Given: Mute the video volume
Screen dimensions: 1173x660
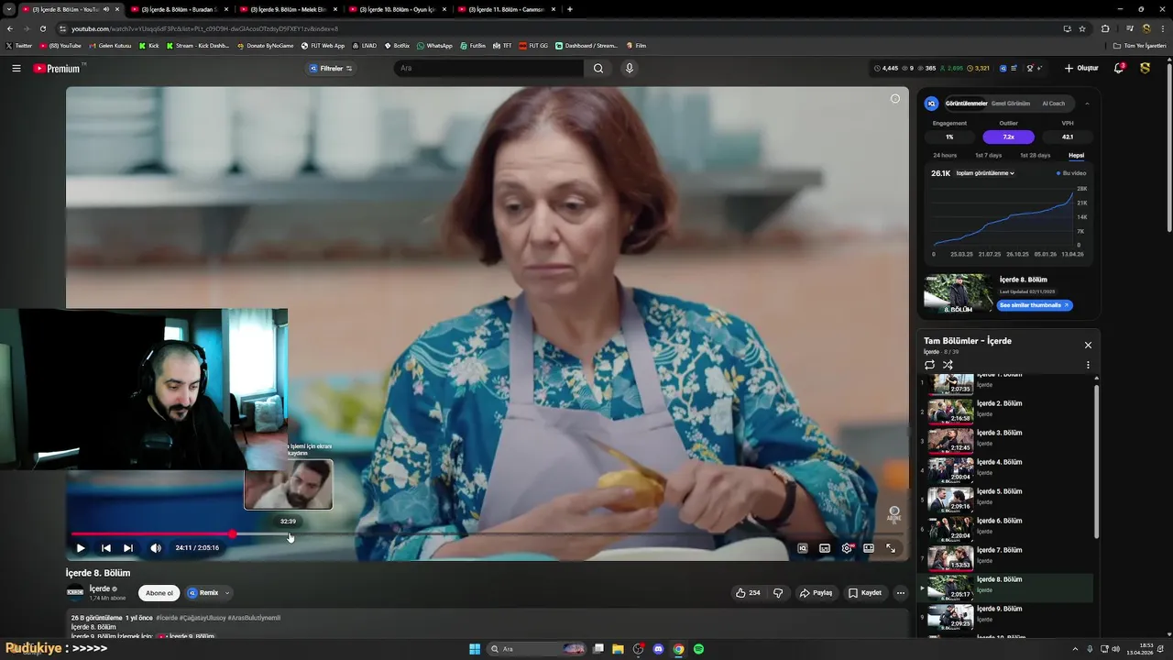Looking at the screenshot, I should (156, 548).
